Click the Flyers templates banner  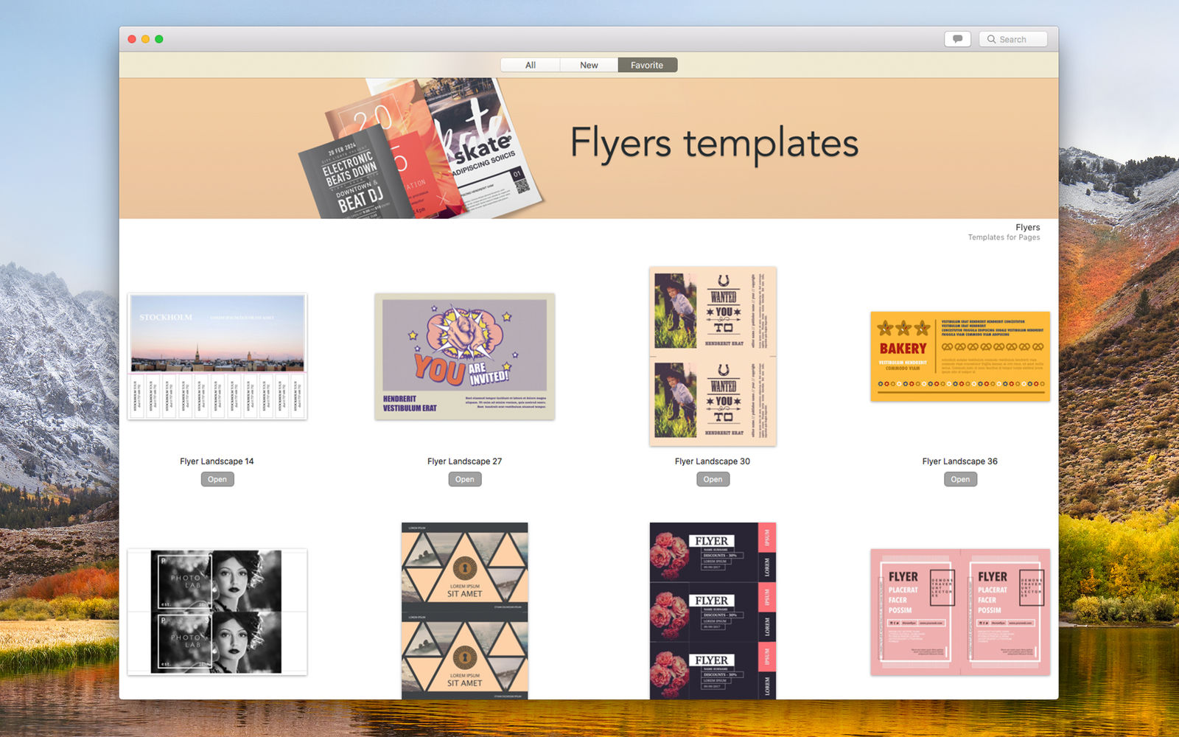[x=589, y=148]
